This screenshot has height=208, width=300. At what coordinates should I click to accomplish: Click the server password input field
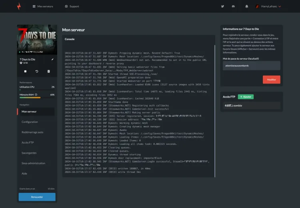[x=252, y=66]
